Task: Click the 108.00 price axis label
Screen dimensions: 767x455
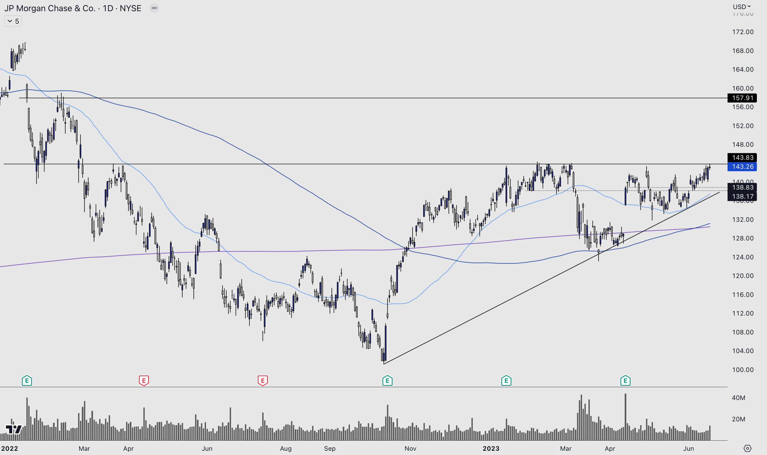Action: 742,332
